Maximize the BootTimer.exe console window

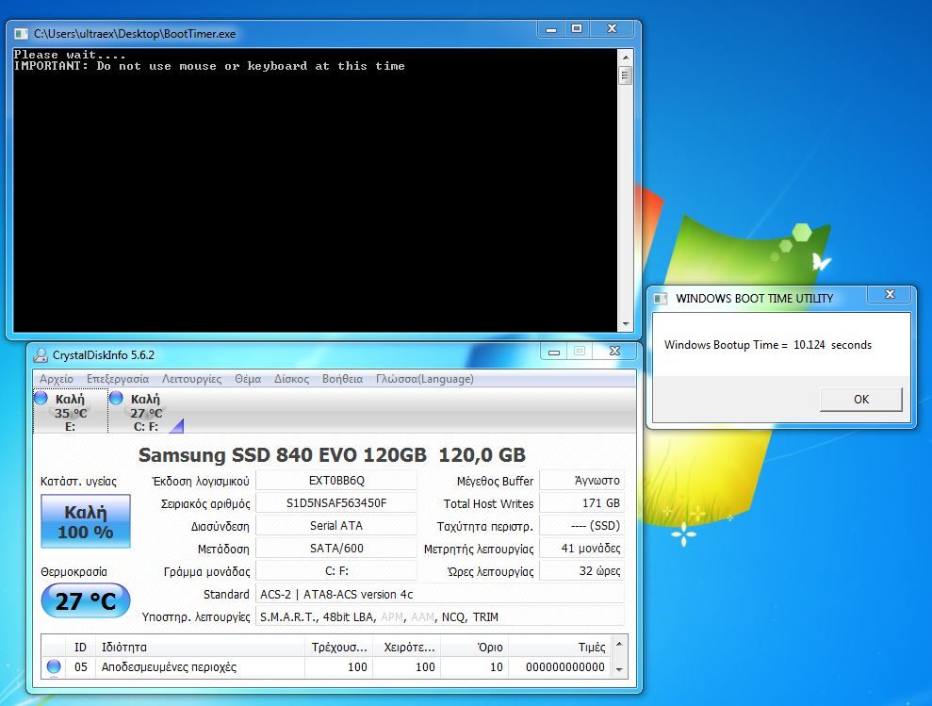click(577, 28)
